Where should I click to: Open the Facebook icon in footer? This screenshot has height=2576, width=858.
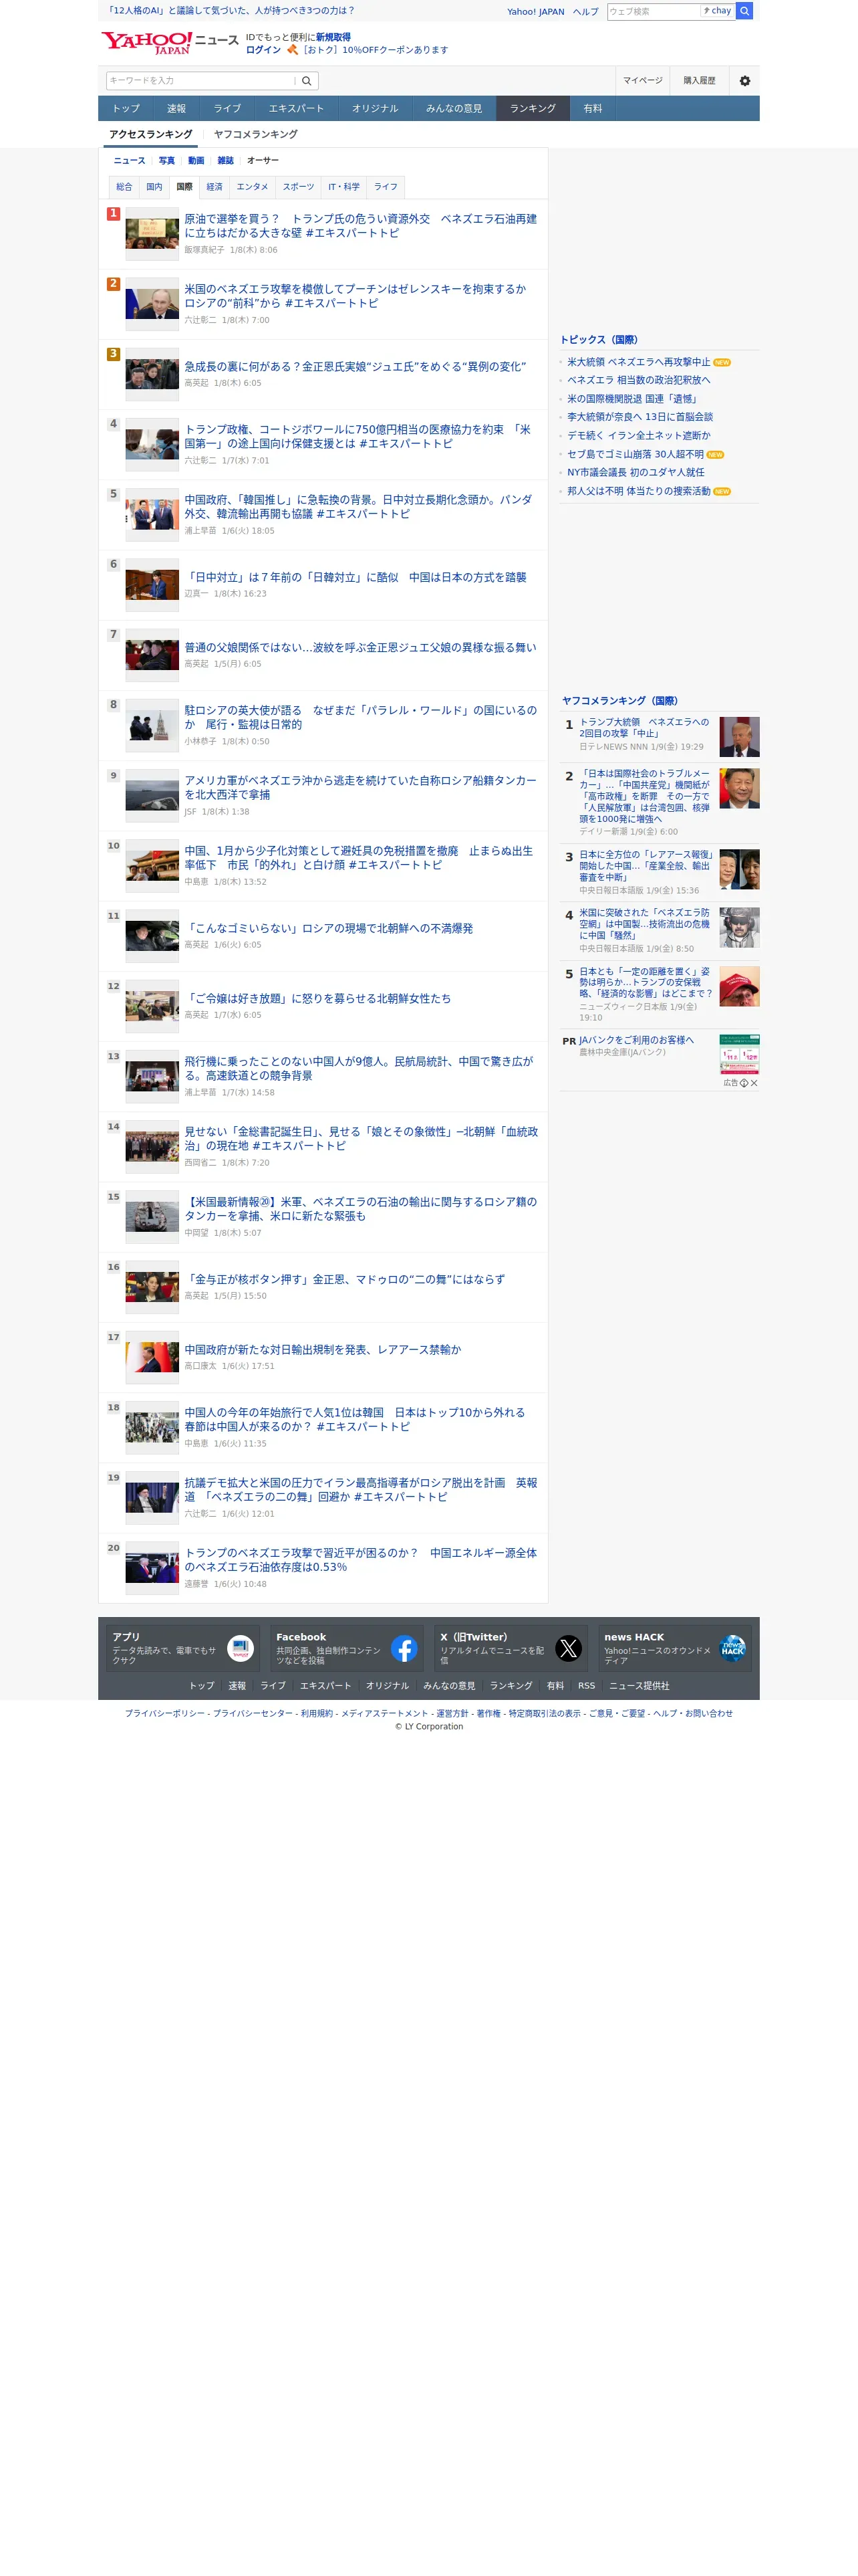click(404, 1648)
